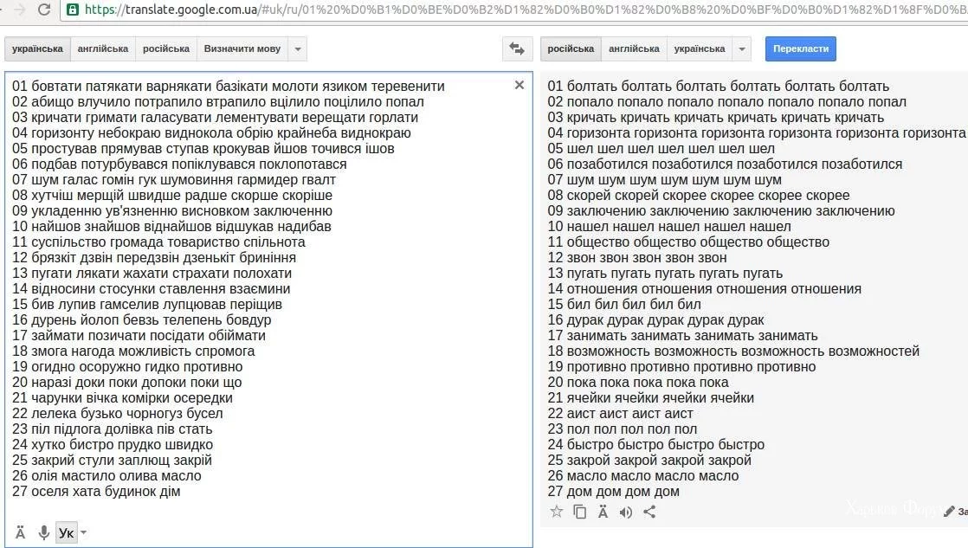The height and width of the screenshot is (548, 968).
Task: Star the translation to save it
Action: (556, 512)
